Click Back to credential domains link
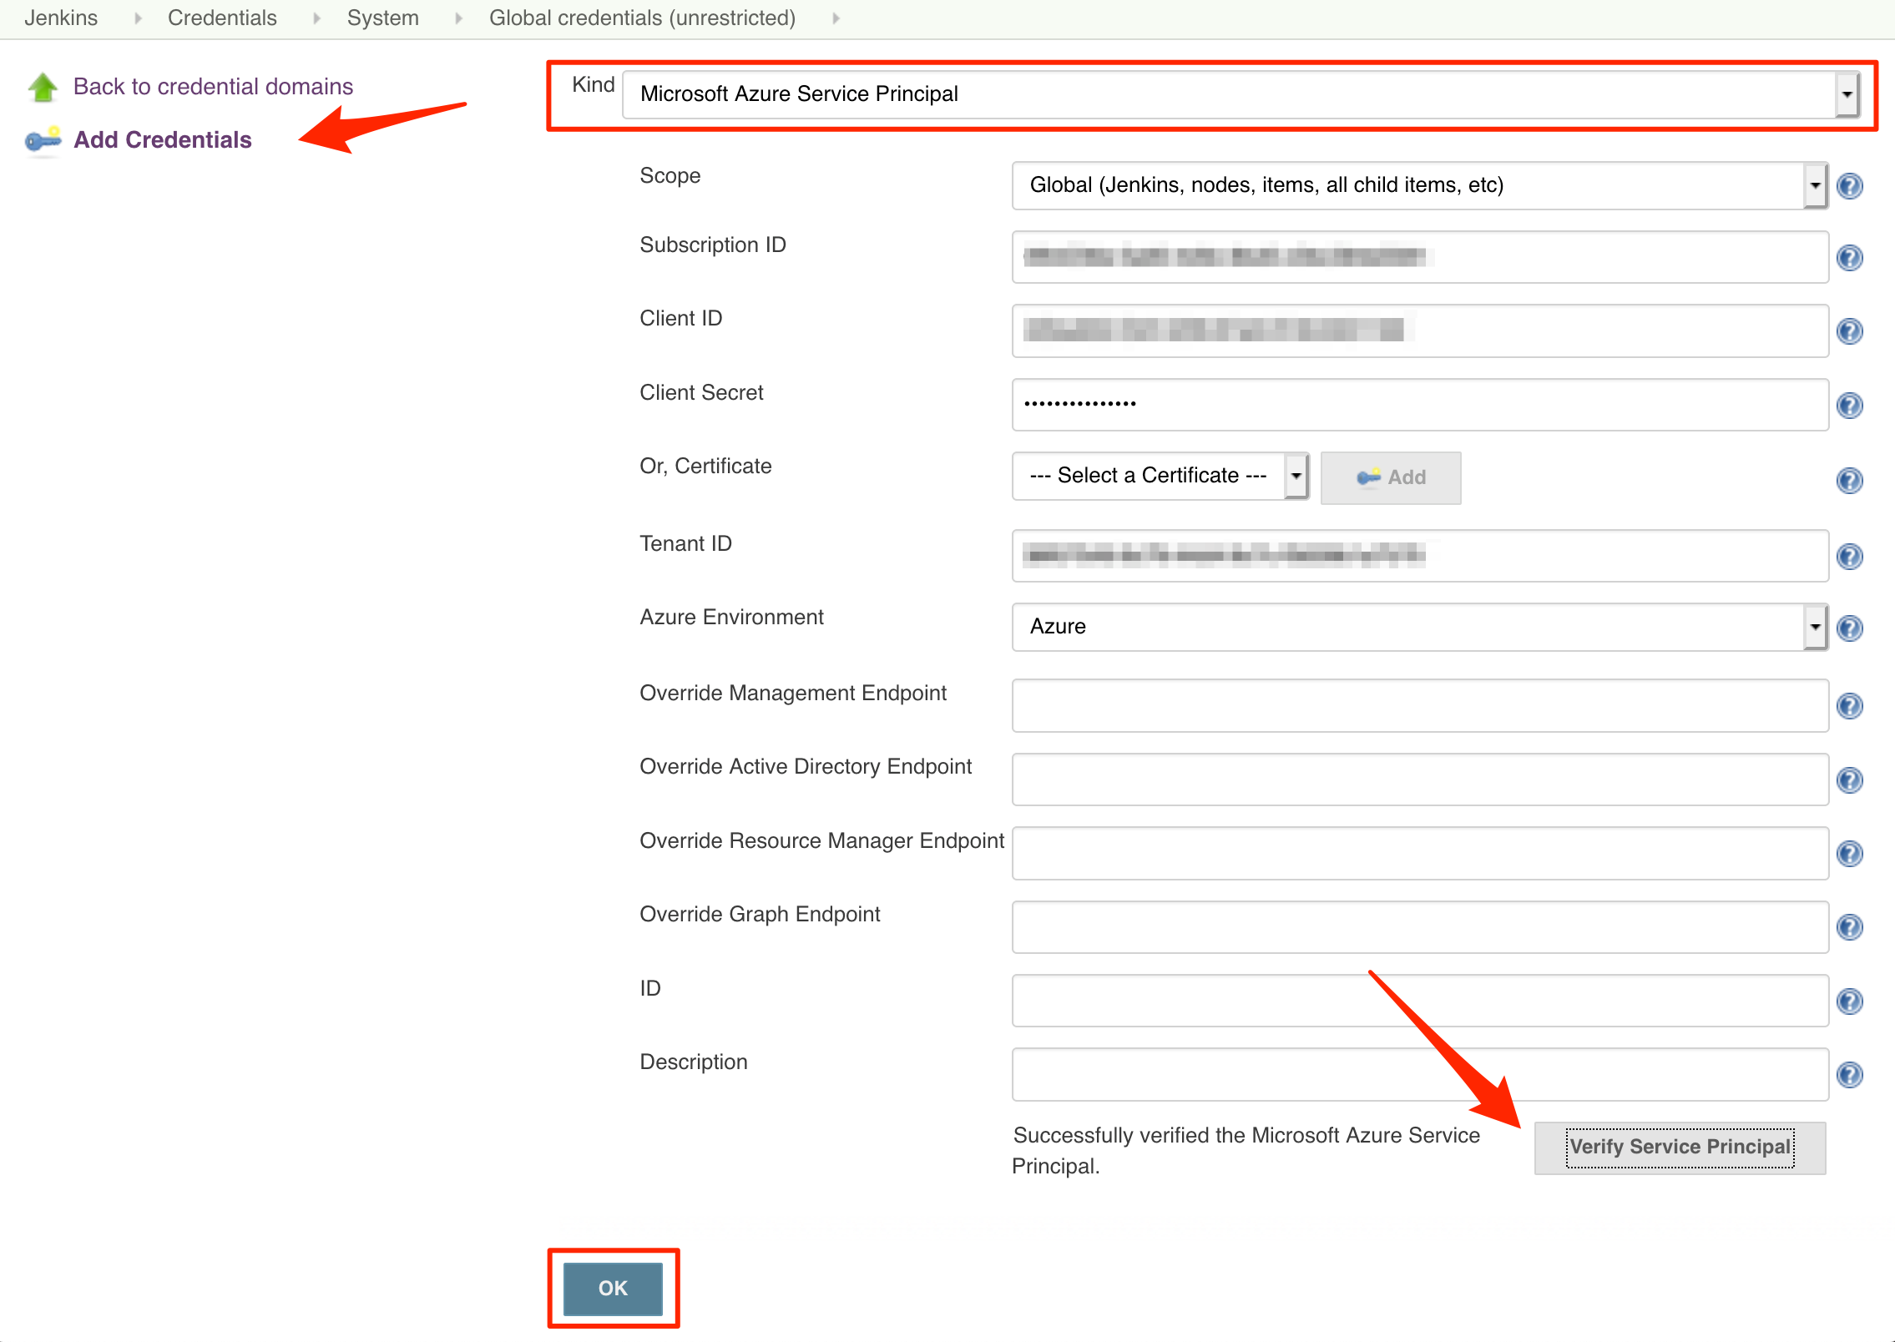The height and width of the screenshot is (1342, 1895). click(213, 87)
